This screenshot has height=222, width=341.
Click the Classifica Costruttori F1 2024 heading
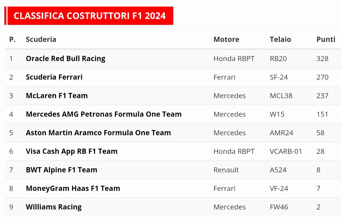(x=90, y=16)
